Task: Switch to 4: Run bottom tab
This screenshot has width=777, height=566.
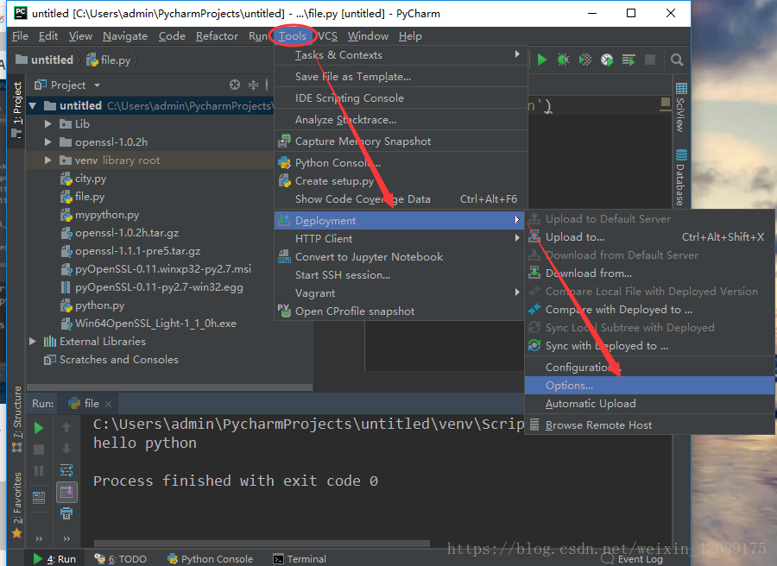Action: click(x=54, y=558)
